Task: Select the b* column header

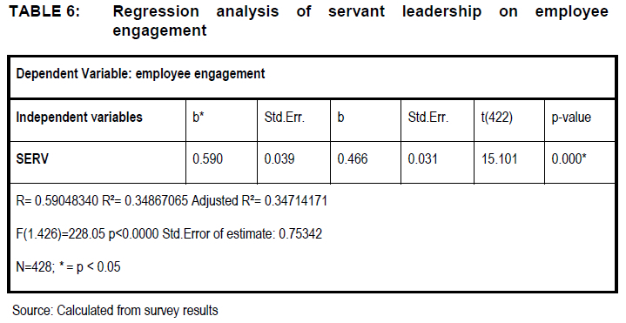Action: point(199,118)
